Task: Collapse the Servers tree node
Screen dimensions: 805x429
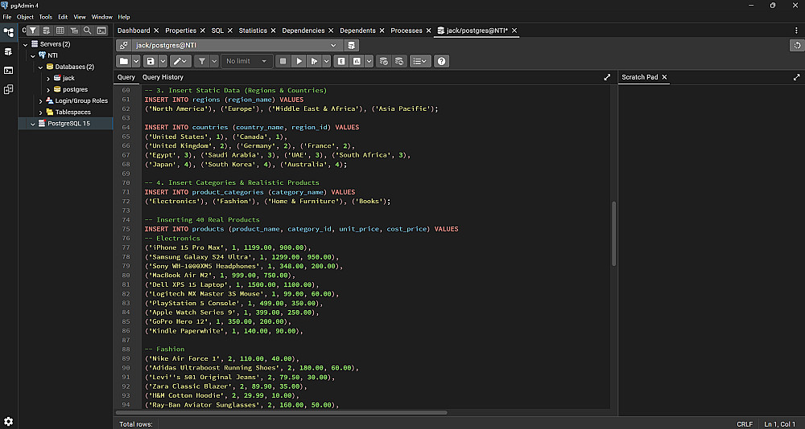Action: click(25, 44)
